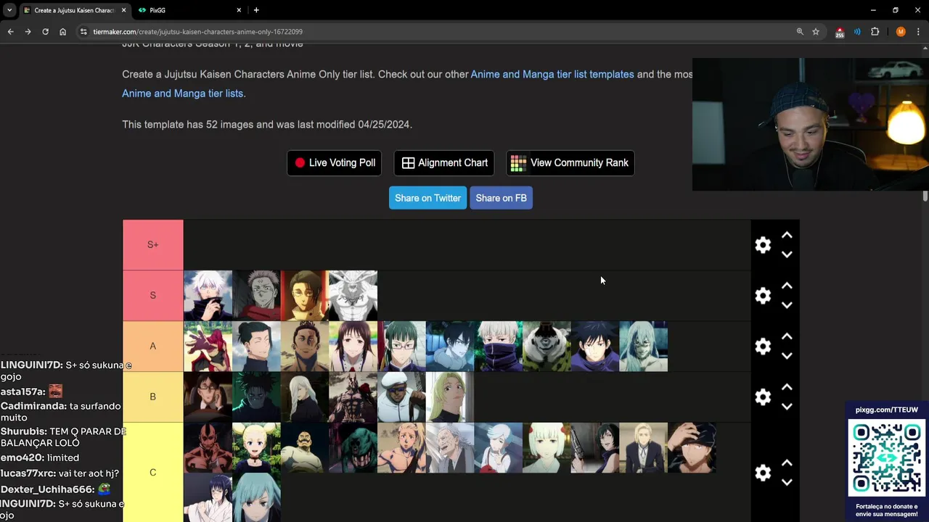
Task: Move C tier row down
Action: point(787,482)
